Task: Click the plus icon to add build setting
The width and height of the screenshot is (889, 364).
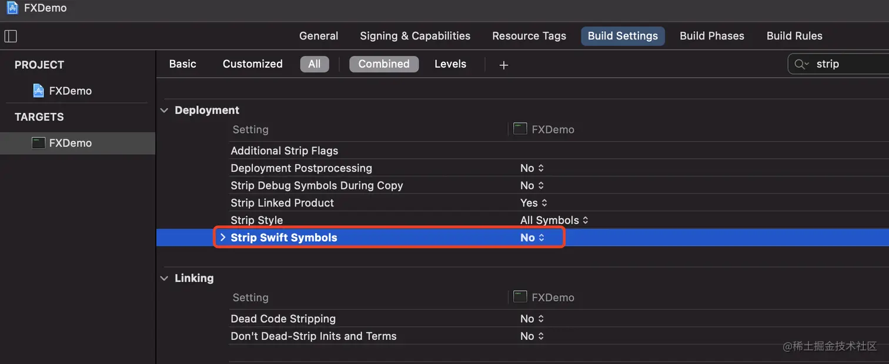Action: pos(503,65)
